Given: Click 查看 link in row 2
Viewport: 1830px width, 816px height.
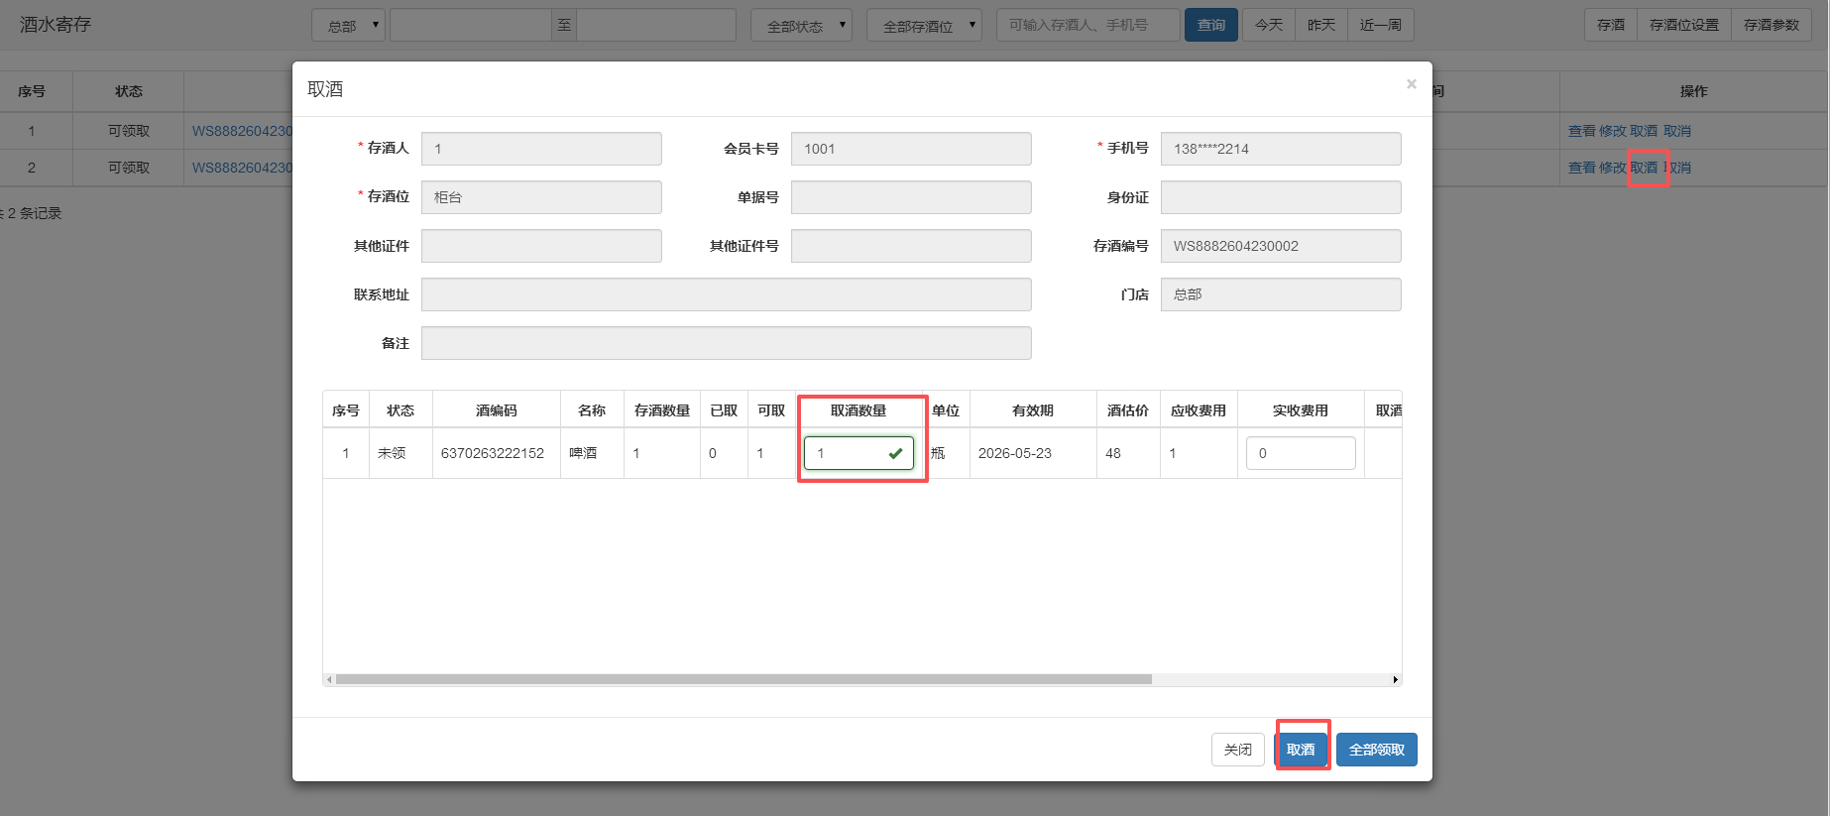Looking at the screenshot, I should click(x=1582, y=168).
